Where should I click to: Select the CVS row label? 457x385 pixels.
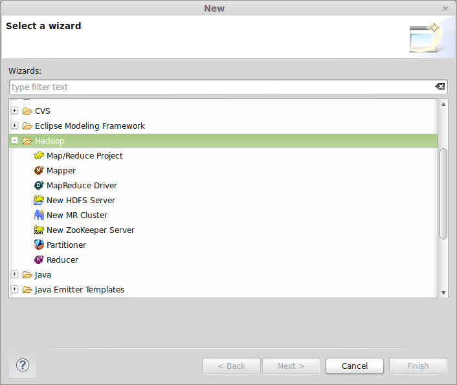43,111
